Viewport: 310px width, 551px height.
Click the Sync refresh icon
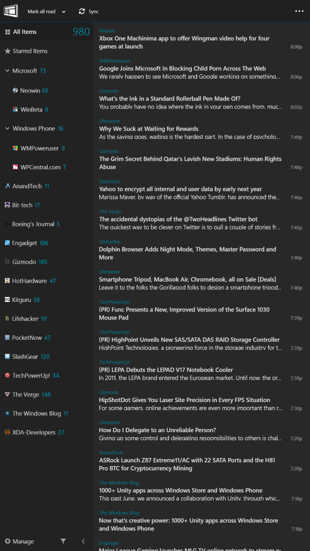point(82,12)
